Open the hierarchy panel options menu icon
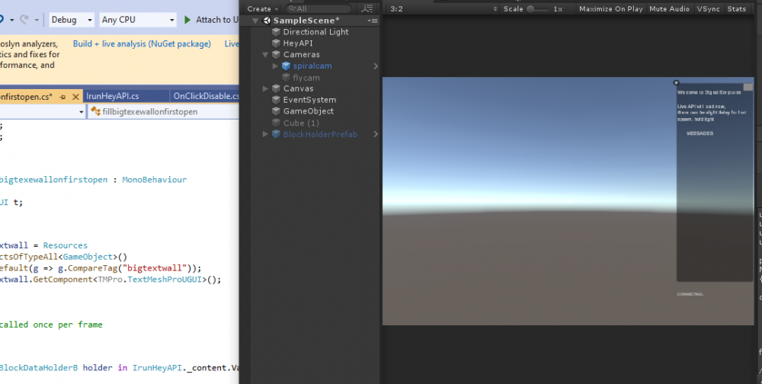 [x=372, y=21]
